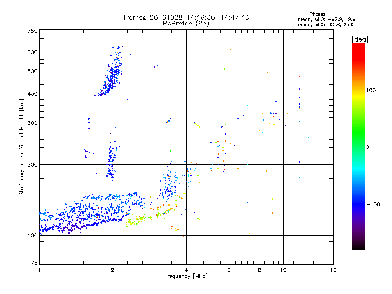Viewport: 392px width, 294px height.
Task: Click the yellow-green echo trace near 2.5 MHz
Action: pos(136,221)
